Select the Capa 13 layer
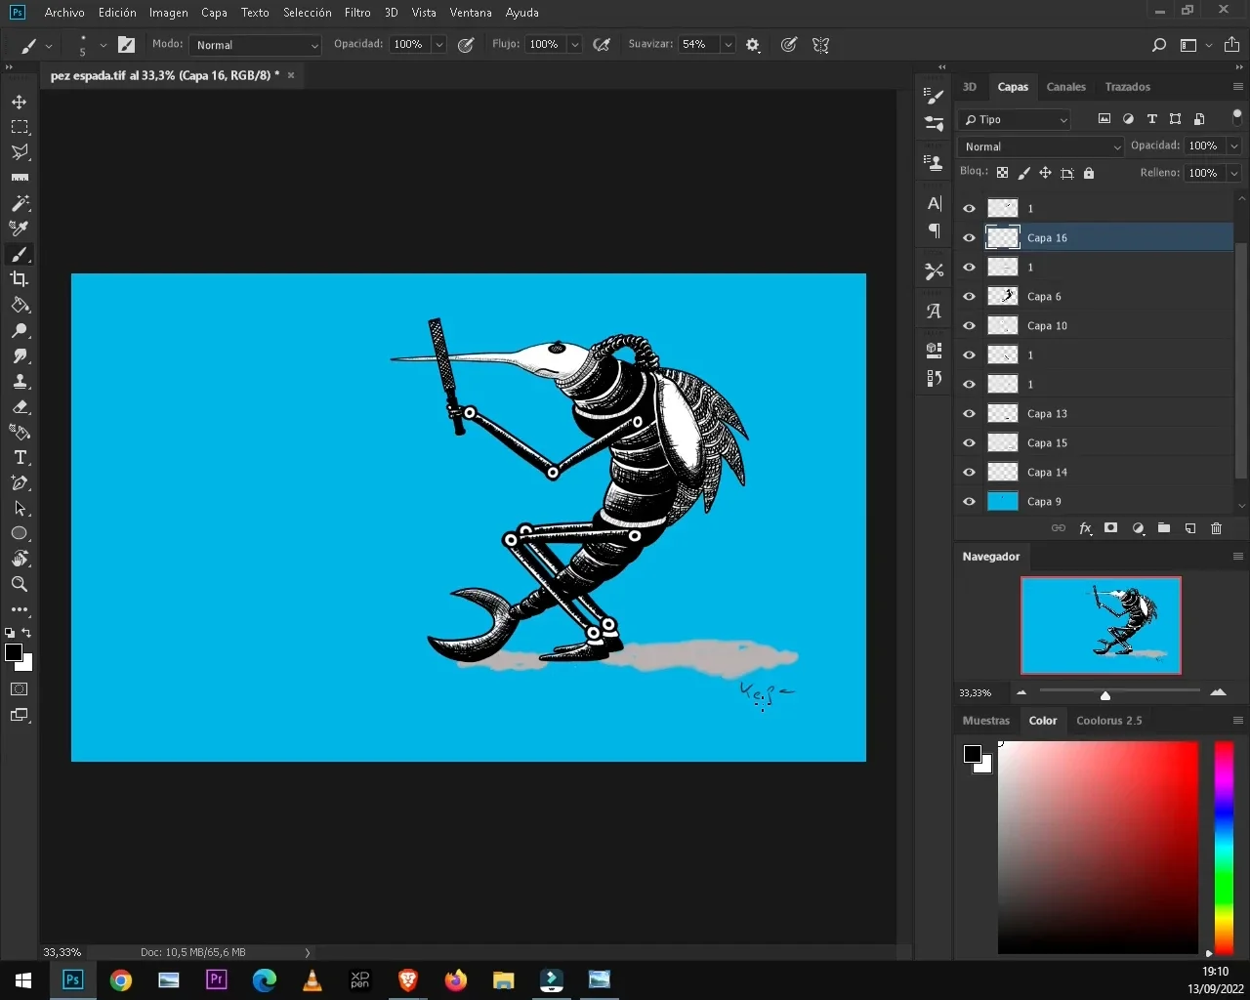 [x=1047, y=414]
